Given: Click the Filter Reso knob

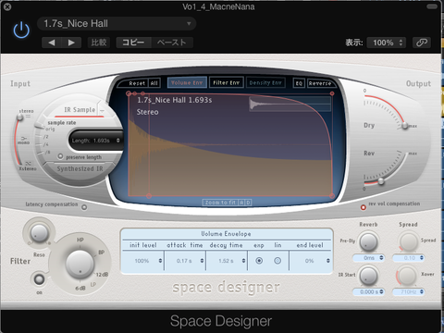Looking at the screenshot, I should pyautogui.click(x=39, y=233).
